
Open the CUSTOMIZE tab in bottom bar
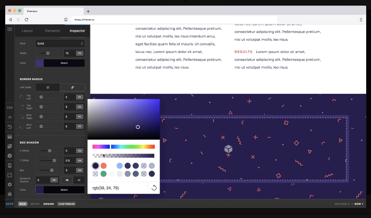[x=66, y=204]
